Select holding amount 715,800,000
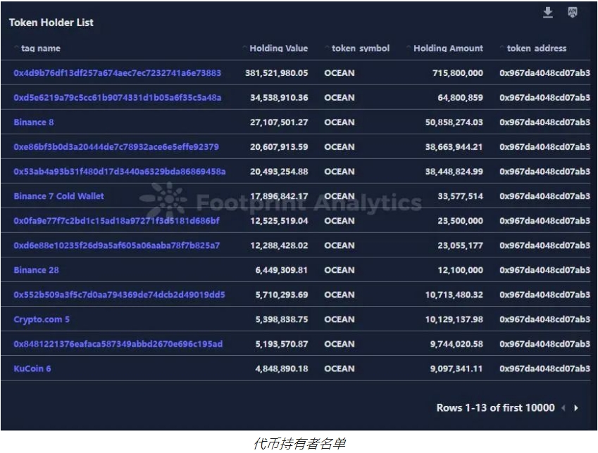Screen dimensions: 598x453 [458, 73]
